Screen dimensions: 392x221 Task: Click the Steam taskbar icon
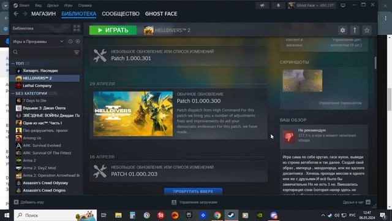(232, 215)
